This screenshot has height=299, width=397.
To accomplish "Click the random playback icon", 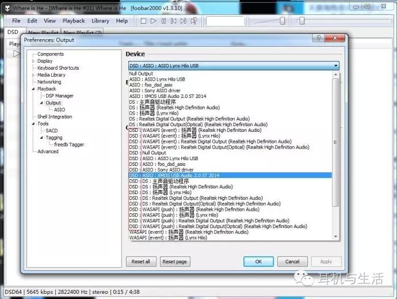I will (x=194, y=21).
